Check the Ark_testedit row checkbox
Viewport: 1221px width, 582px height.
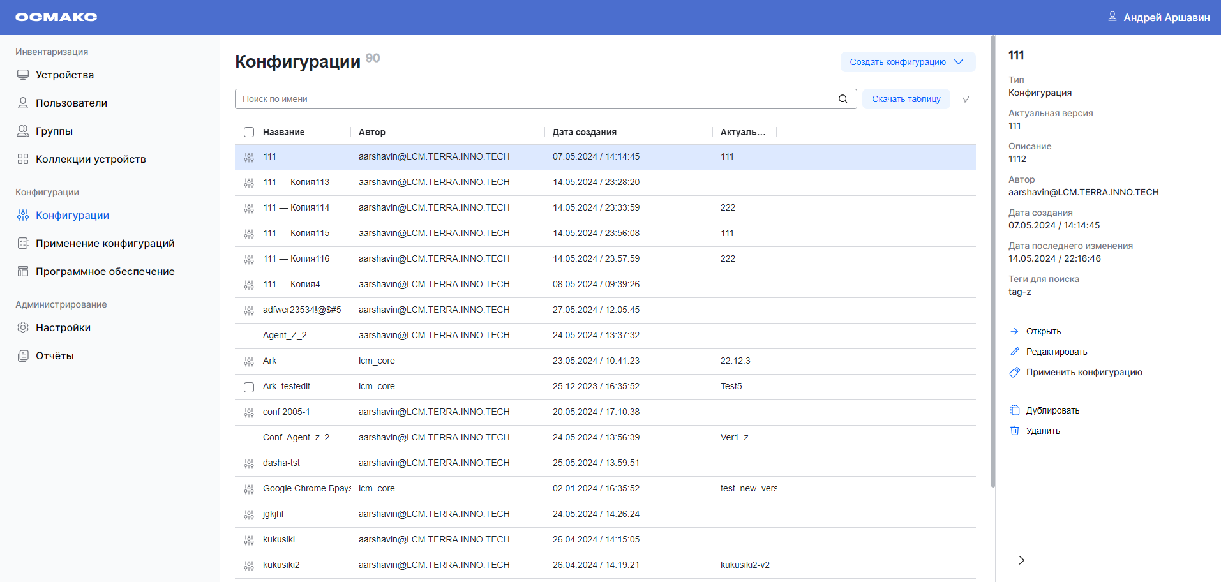pyautogui.click(x=248, y=387)
